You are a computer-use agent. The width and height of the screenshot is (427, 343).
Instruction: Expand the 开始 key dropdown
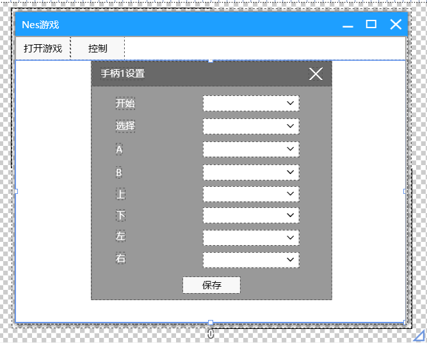point(251,103)
